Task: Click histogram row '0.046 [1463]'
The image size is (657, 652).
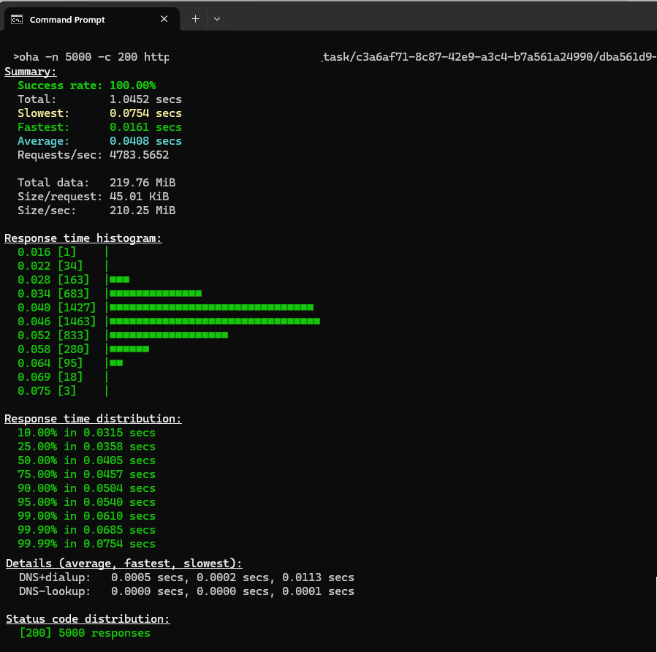Action: (169, 321)
